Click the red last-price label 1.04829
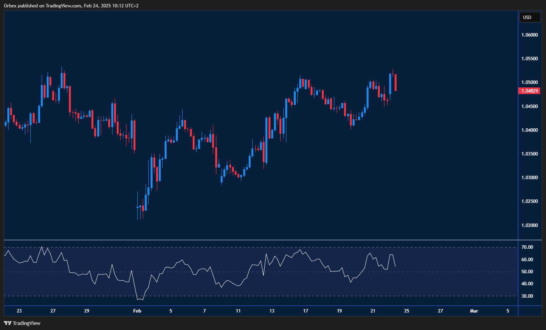546x330 pixels. point(529,90)
